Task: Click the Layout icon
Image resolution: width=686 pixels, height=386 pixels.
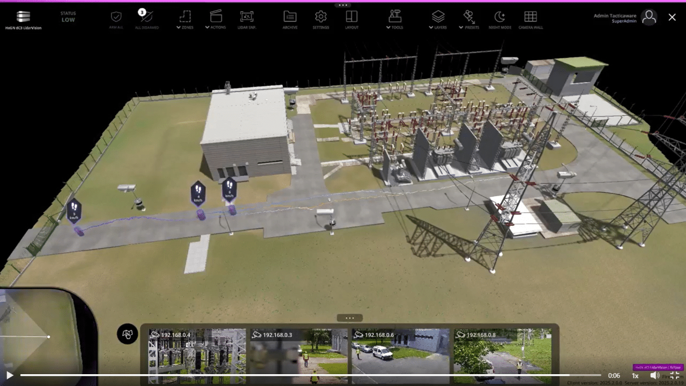Action: point(352,18)
